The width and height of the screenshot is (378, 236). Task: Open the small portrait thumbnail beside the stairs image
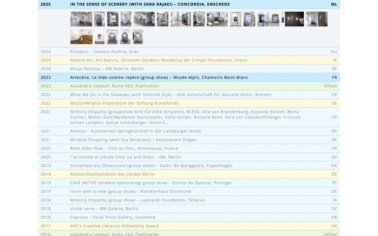100,37
